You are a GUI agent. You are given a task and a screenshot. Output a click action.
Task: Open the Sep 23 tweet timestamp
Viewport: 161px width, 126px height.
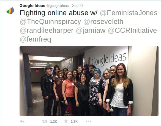78,6
